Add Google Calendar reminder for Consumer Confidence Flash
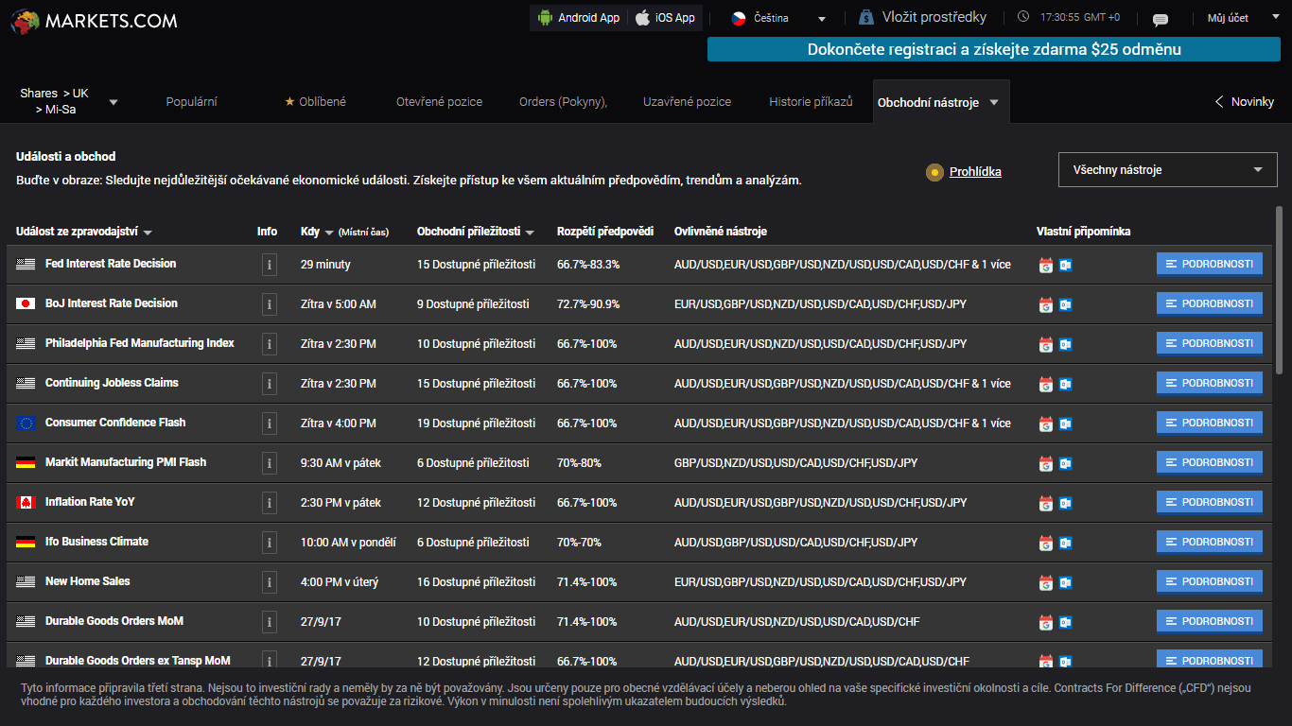This screenshot has height=726, width=1292. (1045, 423)
